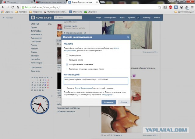
Task: Open the в поддержку link
Action: pos(107,95)
